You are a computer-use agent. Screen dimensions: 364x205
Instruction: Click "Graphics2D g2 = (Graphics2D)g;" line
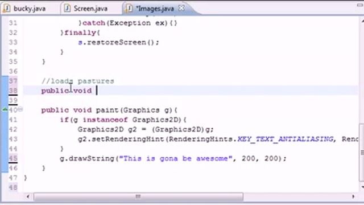point(146,129)
